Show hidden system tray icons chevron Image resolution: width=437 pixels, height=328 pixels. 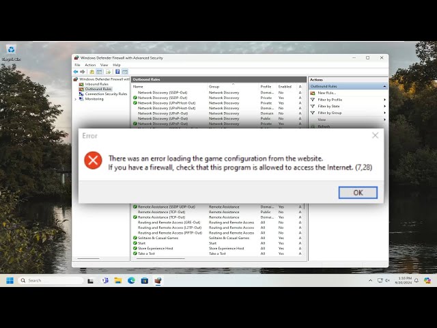[x=370, y=280]
